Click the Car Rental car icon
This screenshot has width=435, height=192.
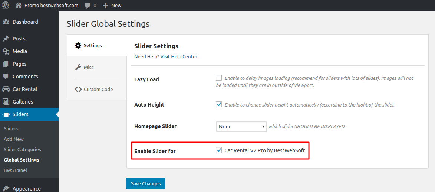pyautogui.click(x=6, y=89)
